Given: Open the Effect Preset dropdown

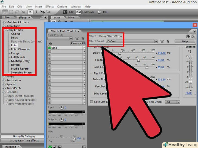Looking at the screenshot, I should pos(156,41).
